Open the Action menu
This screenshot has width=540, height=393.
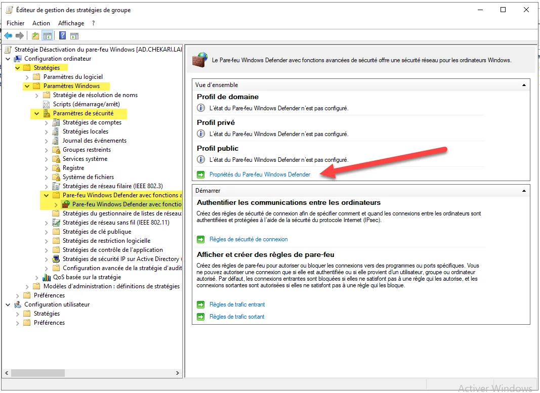(41, 23)
